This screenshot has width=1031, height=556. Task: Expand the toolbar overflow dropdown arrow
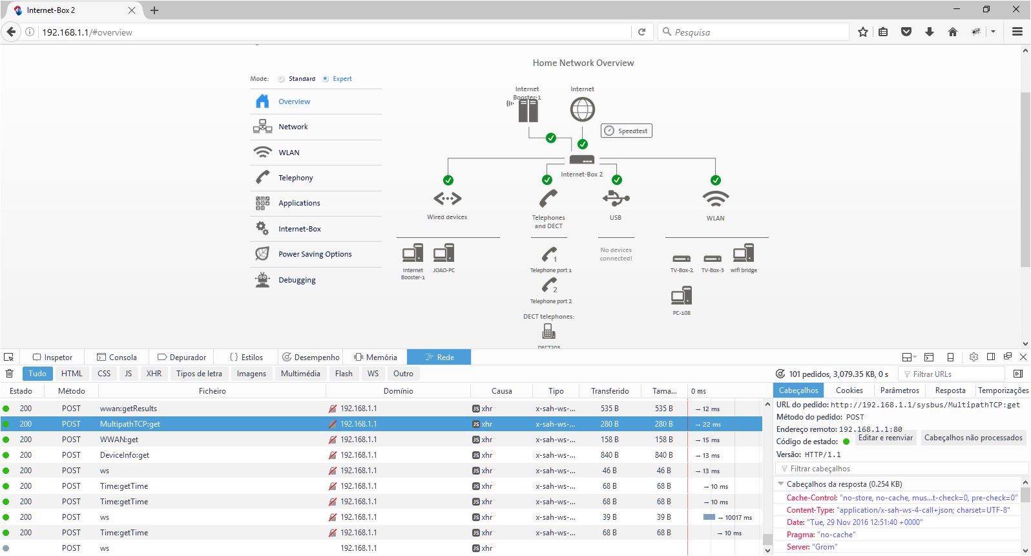(x=993, y=32)
